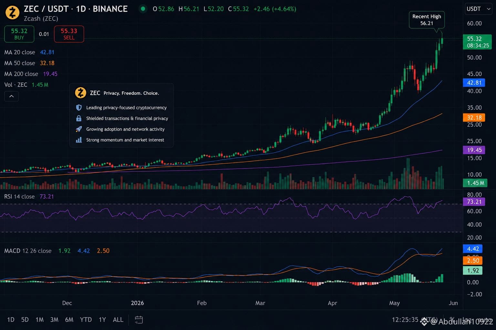Screen dimensions: 496x330
Task: Click 'Strong momentum and market interest' text
Action: (x=125, y=140)
